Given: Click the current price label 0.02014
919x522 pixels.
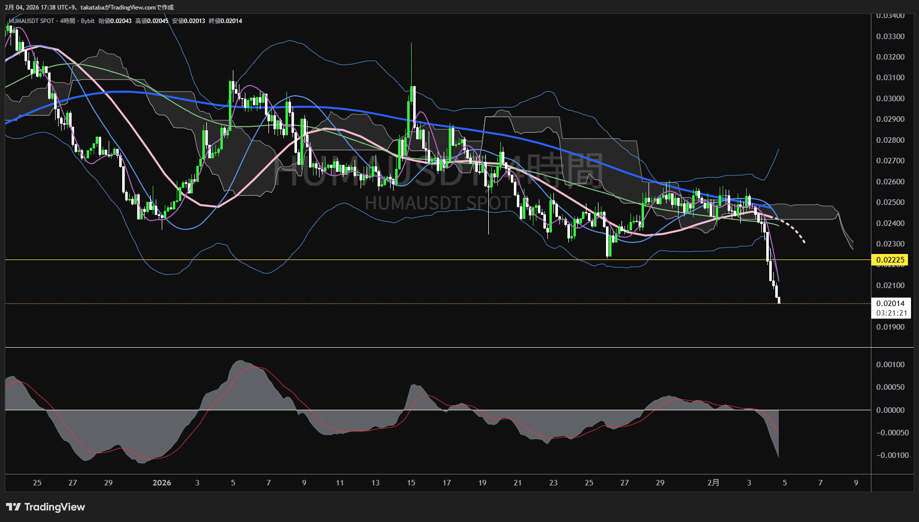Looking at the screenshot, I should pyautogui.click(x=890, y=303).
